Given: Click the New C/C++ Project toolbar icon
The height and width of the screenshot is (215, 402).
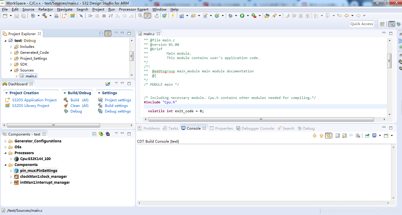Looking at the screenshot, I should 182,16.
